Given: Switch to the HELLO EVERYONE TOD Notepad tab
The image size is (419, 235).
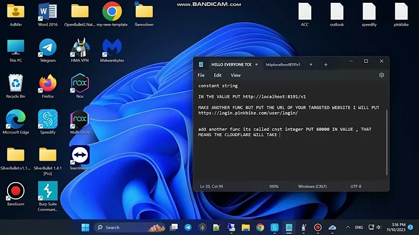Looking at the screenshot, I should (x=231, y=65).
